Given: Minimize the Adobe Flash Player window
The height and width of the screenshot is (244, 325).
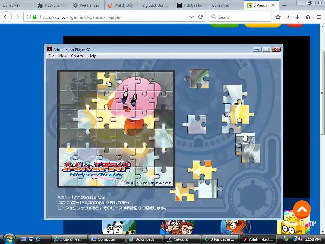Looking at the screenshot, I should pos(257,49).
